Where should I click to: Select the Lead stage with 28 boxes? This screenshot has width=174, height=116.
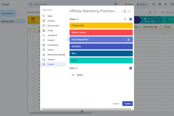34,20
